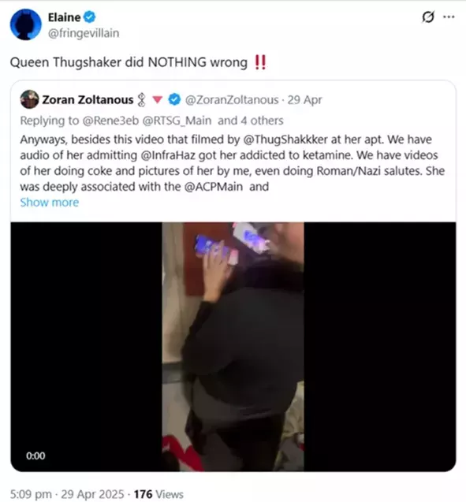Screen dimensions: 466x502
Task: Click the red down-triangle emoji
Action: pos(157,100)
